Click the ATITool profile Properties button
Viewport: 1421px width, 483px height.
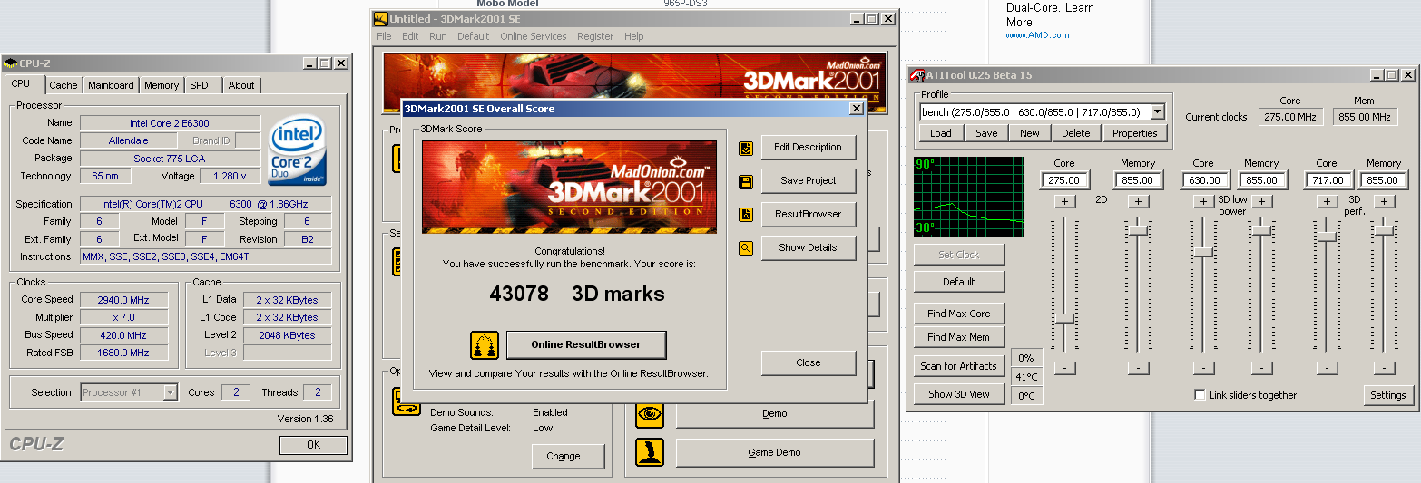[1135, 133]
